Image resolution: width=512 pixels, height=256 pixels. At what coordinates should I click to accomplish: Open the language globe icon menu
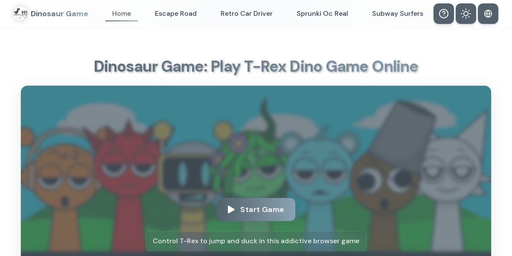pos(488,14)
